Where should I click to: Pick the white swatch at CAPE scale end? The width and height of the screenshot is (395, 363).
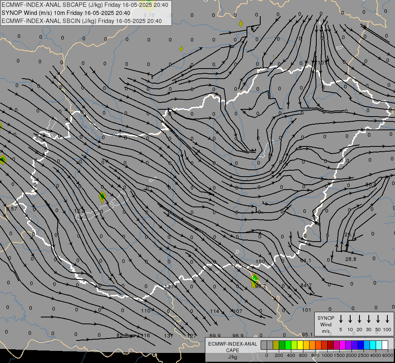385,345
